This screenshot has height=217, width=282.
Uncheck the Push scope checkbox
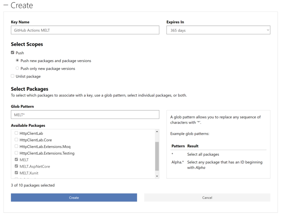click(x=13, y=52)
